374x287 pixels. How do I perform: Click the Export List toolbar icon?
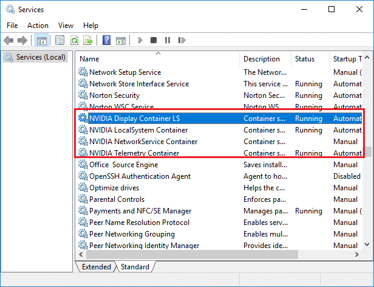[88, 41]
